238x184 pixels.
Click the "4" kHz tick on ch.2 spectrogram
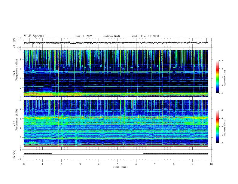tap(21, 128)
